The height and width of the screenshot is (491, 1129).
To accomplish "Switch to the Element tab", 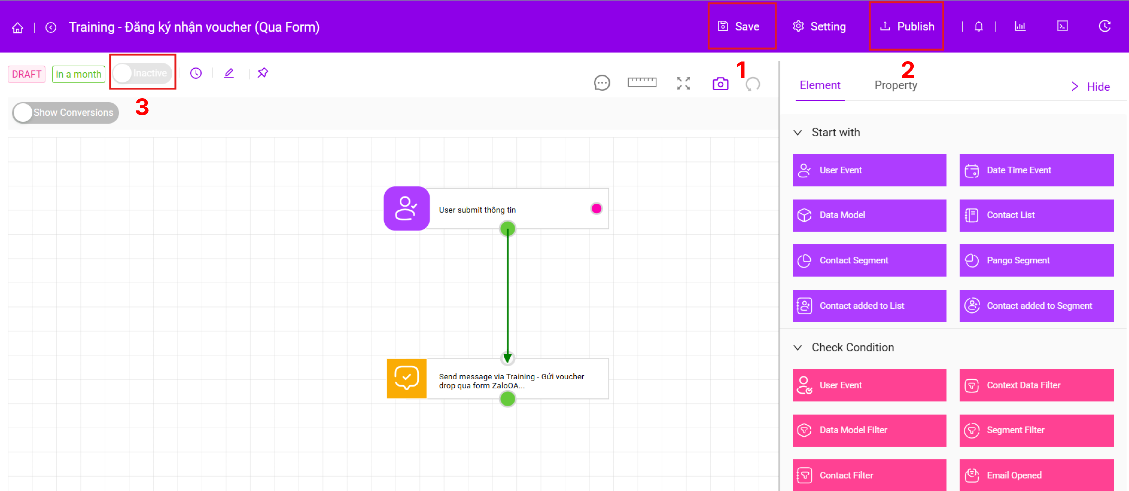I will click(820, 85).
